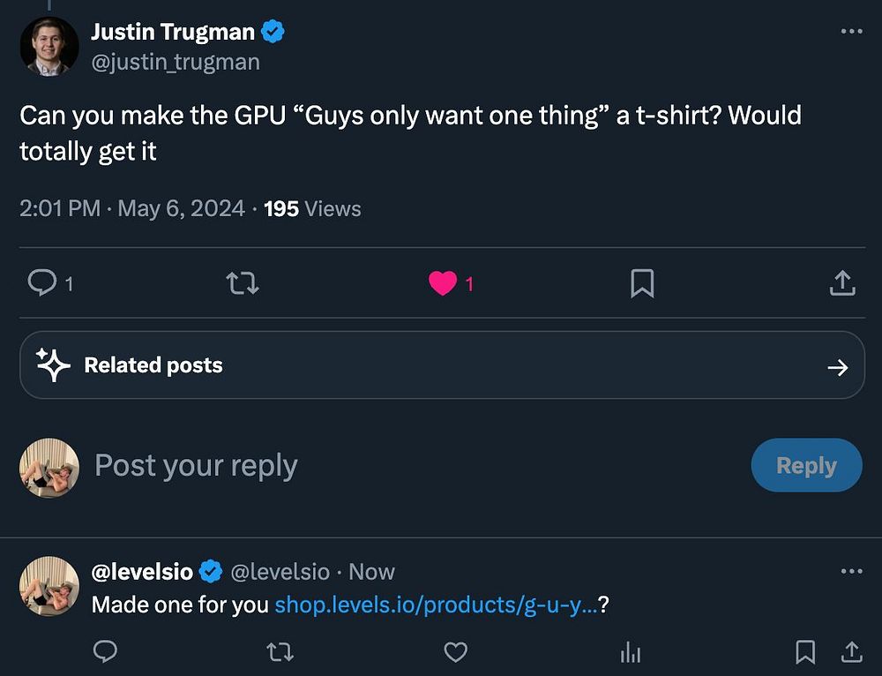Open more options on levelsio's reply
This screenshot has width=882, height=676.
point(851,572)
